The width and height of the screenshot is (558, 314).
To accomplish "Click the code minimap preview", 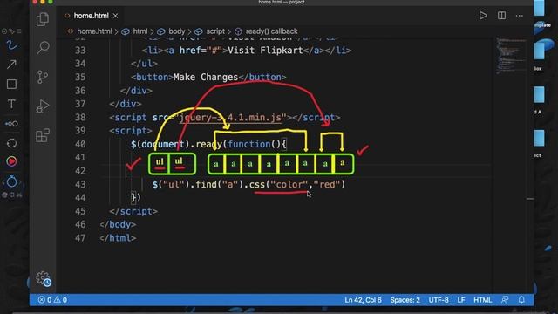I will 511,55.
